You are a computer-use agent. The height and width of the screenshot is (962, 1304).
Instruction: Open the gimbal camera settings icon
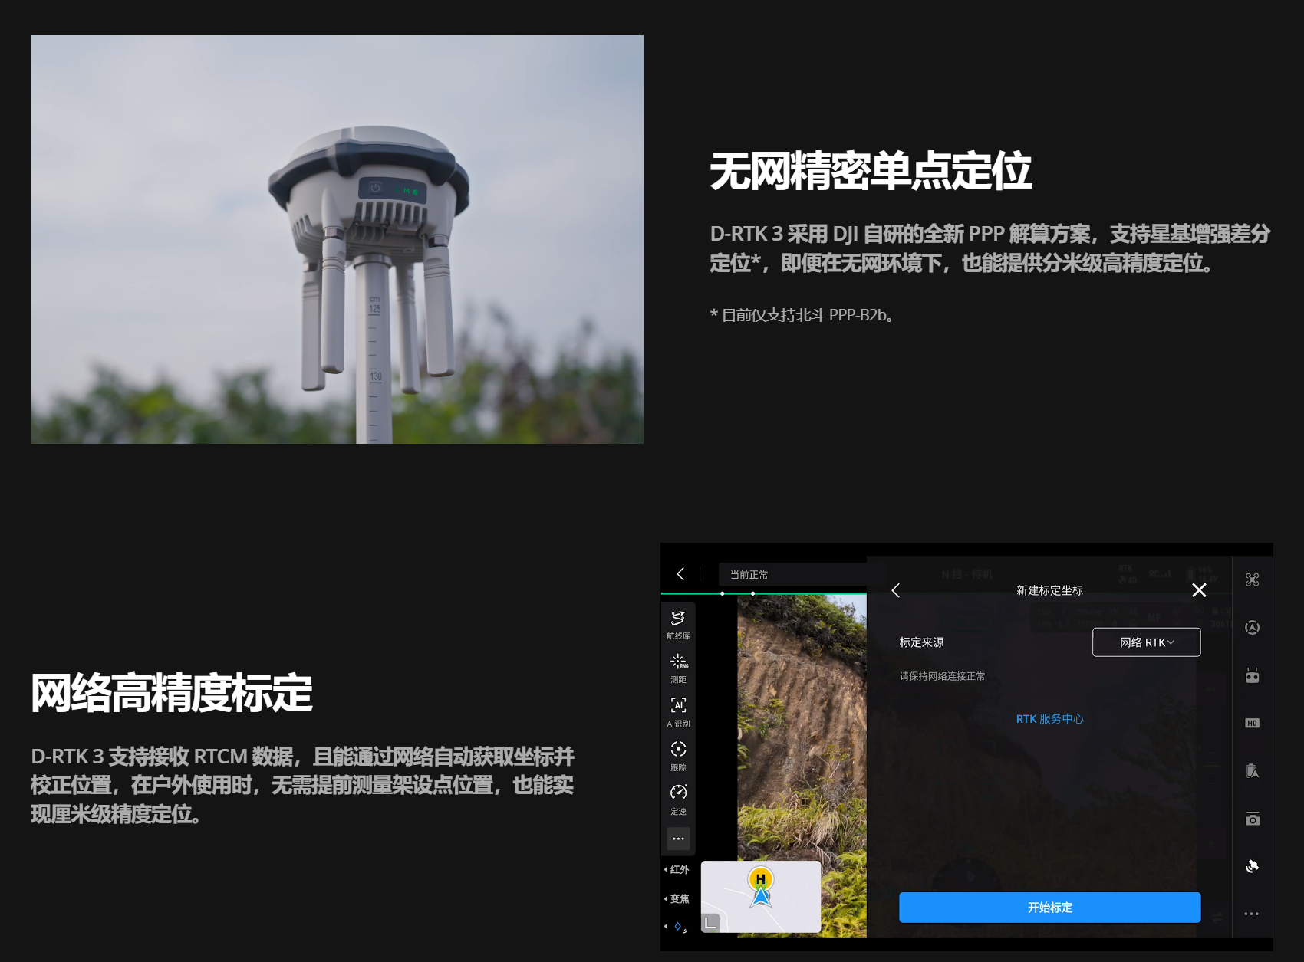point(1252,819)
